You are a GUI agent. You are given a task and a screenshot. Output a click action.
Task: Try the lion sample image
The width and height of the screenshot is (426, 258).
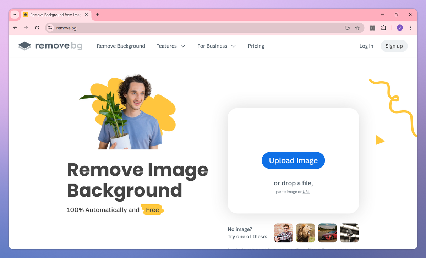pos(306,233)
